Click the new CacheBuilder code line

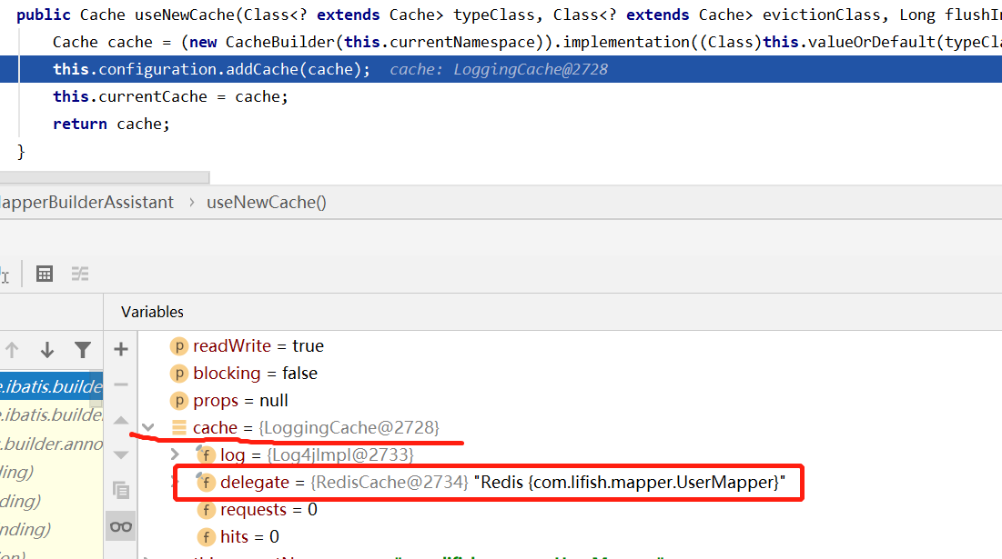[x=527, y=42]
